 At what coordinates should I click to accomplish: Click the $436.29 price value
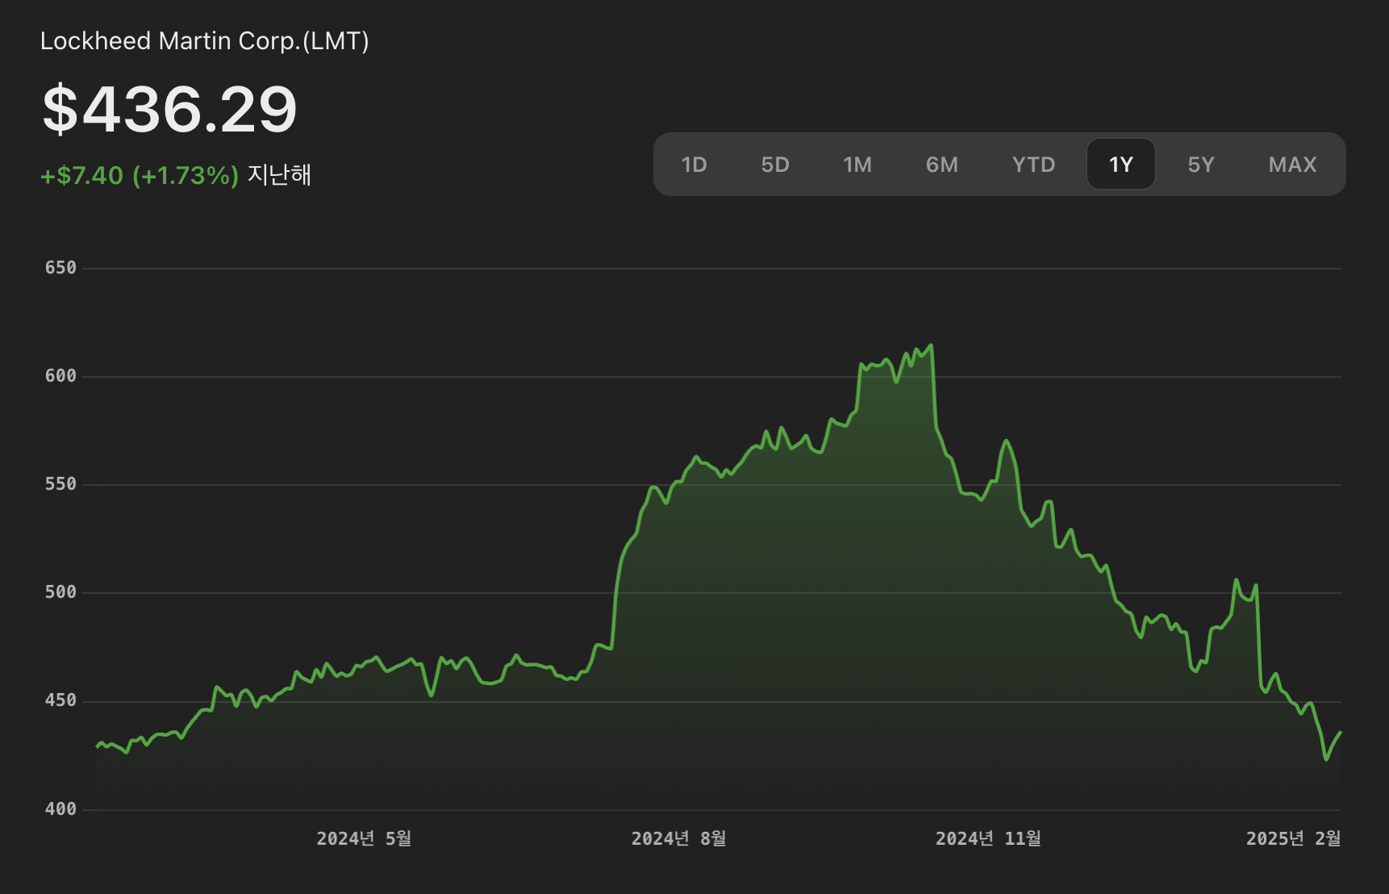click(x=170, y=109)
